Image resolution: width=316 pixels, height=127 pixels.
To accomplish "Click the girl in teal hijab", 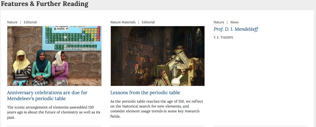I will point(41,68).
